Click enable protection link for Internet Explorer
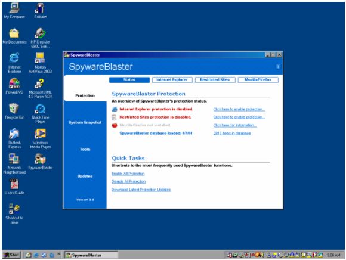The height and width of the screenshot is (260, 346). coord(239,109)
